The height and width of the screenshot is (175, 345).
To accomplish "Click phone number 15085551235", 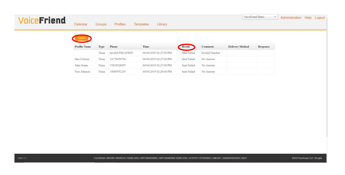I will (x=118, y=72).
